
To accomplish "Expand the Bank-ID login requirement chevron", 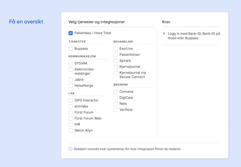I will [x=164, y=33].
